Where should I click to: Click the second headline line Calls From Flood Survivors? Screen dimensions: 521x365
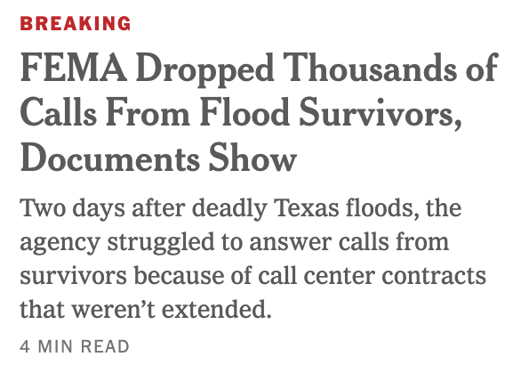click(x=241, y=112)
